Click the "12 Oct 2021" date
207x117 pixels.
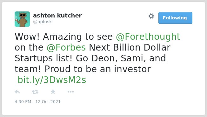point(48,101)
